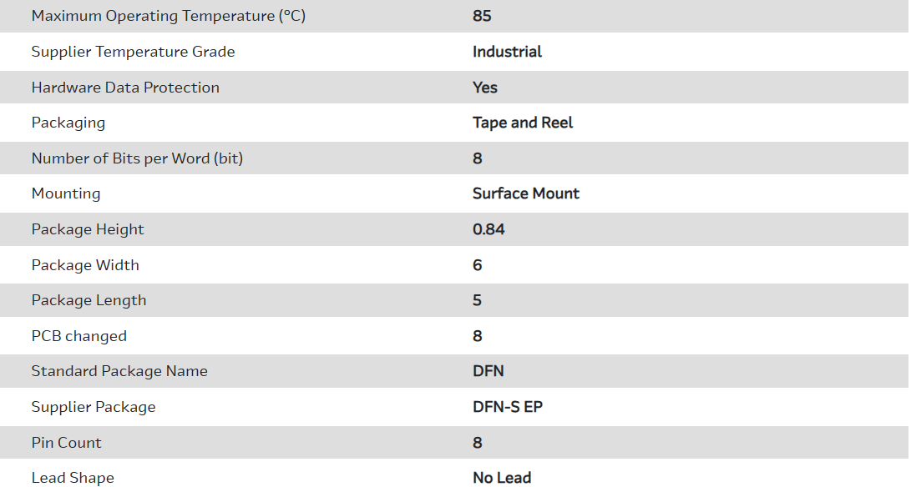Image resolution: width=911 pixels, height=487 pixels.
Task: Select the Supplier Temperature Grade label
Action: [133, 52]
